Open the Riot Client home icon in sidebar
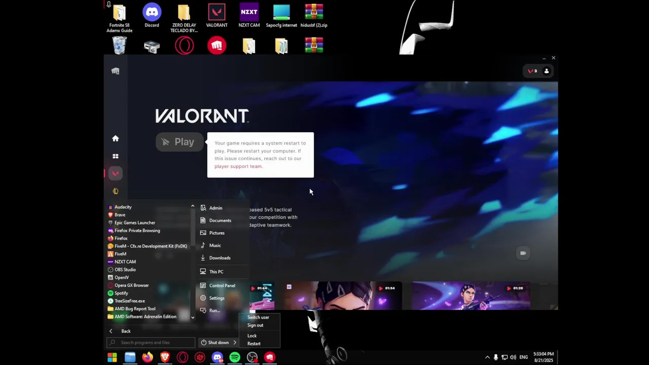This screenshot has width=649, height=365. [115, 138]
